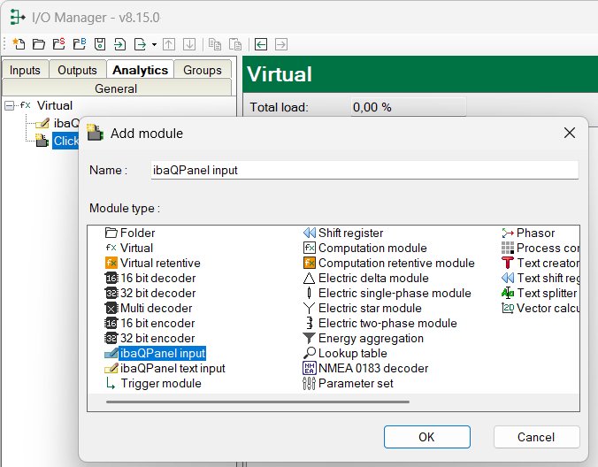Click the Copy toolbar icon
This screenshot has height=467, width=598.
coord(215,44)
